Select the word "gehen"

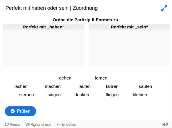pyautogui.click(x=65, y=78)
